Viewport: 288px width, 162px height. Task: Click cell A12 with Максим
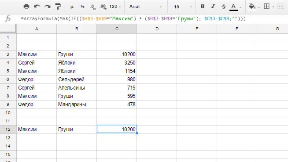(37, 130)
